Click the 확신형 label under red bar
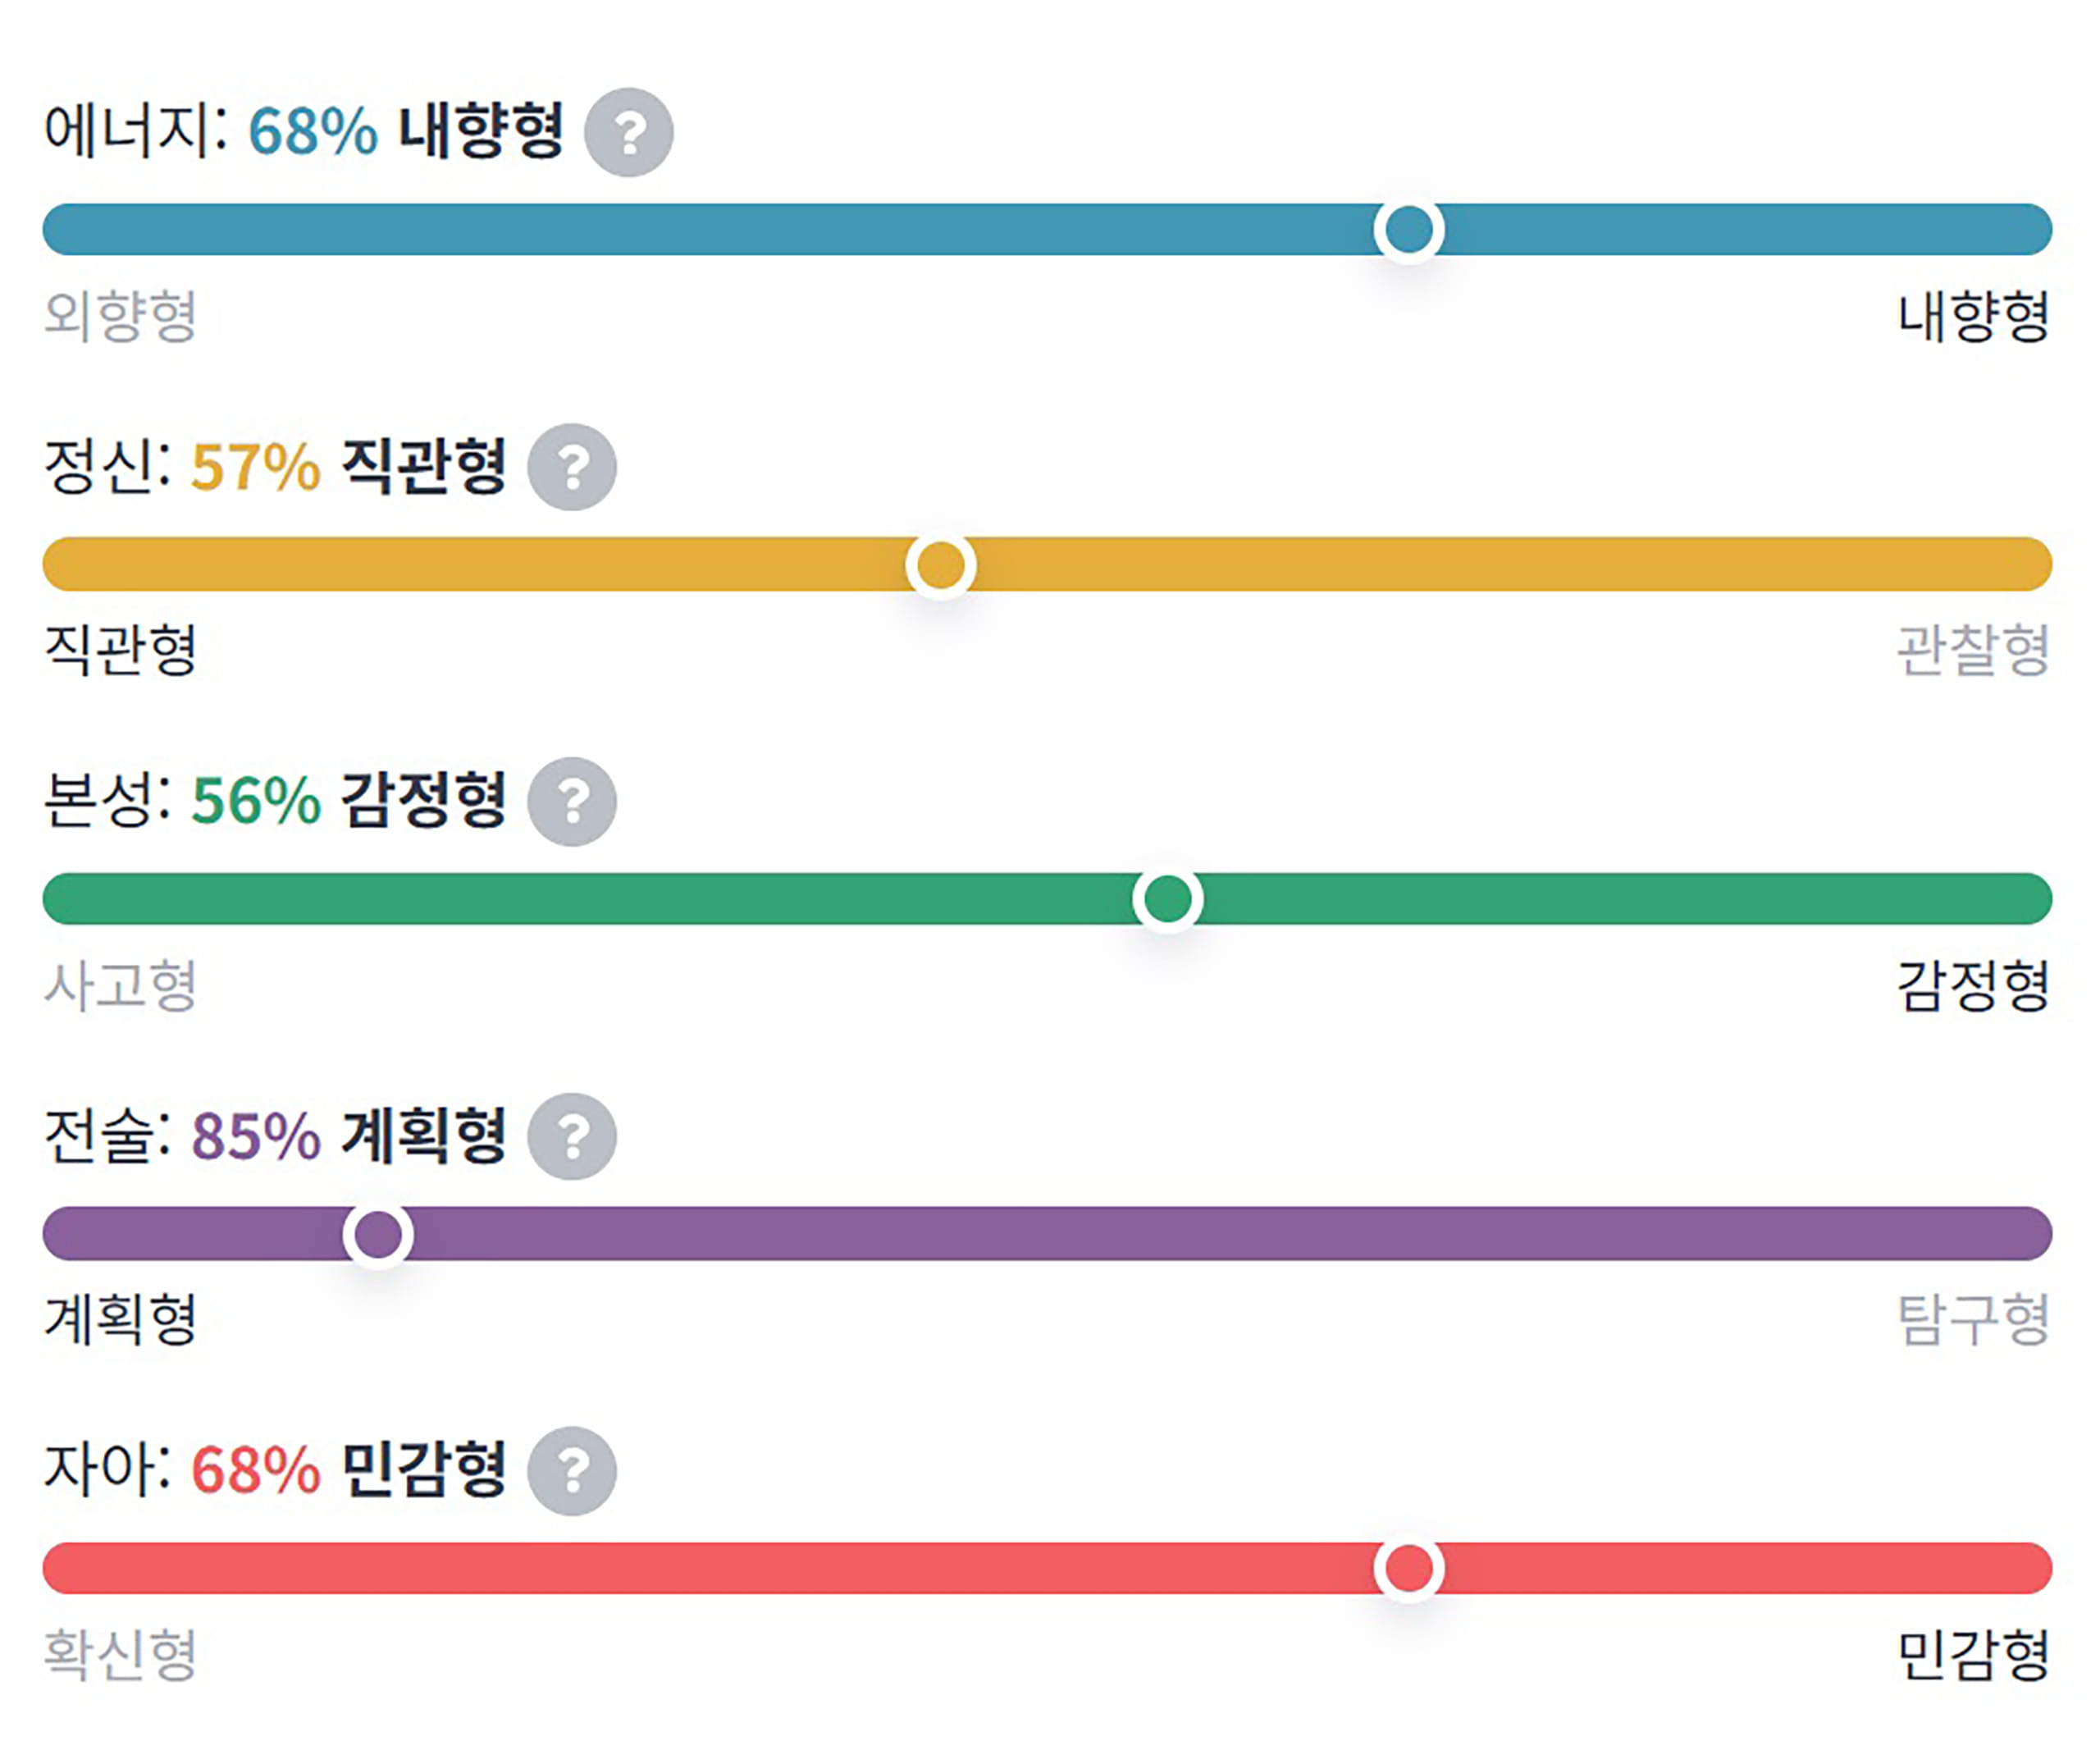 pos(121,1654)
